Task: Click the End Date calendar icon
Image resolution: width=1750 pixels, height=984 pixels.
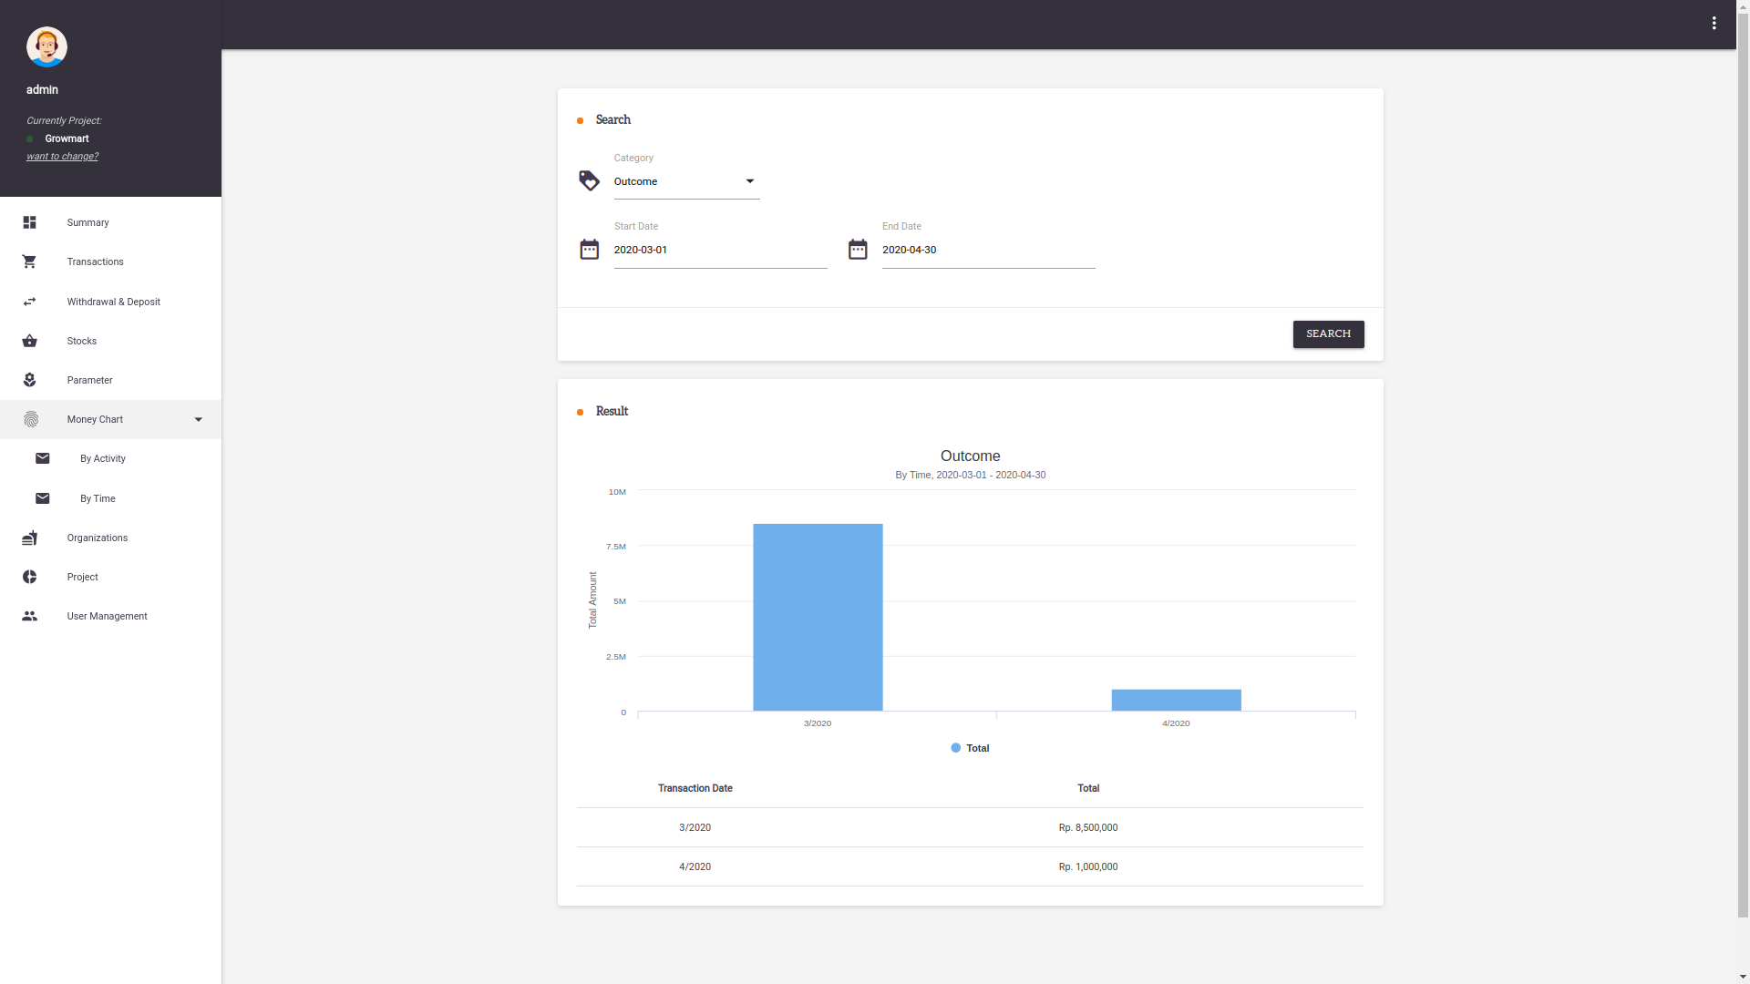Action: [x=857, y=249]
